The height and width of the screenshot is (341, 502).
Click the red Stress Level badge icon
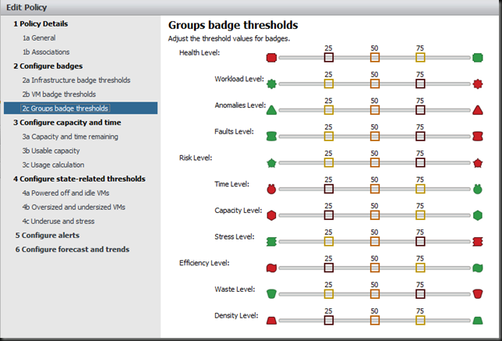[478, 242]
